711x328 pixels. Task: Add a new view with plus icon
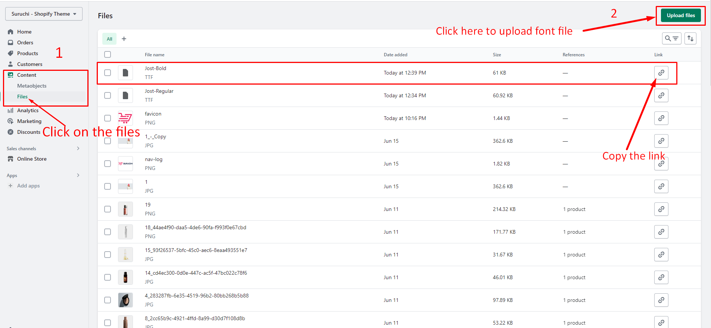124,39
